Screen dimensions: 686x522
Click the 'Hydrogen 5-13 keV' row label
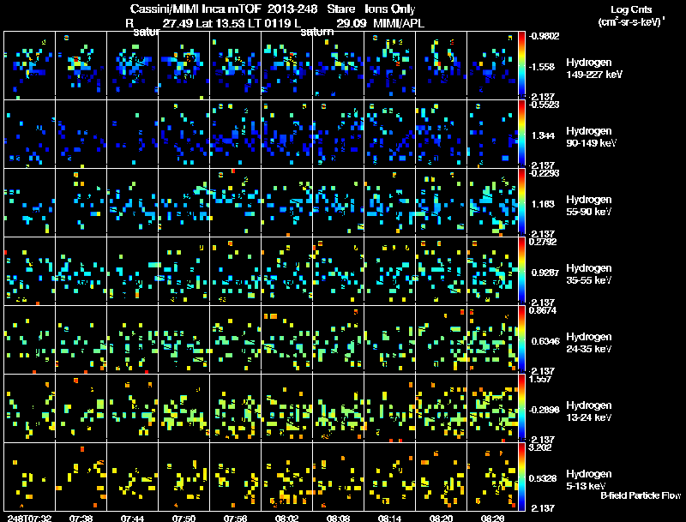tap(589, 480)
